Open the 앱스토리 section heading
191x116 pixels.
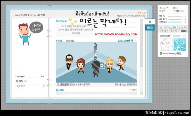[60, 90]
